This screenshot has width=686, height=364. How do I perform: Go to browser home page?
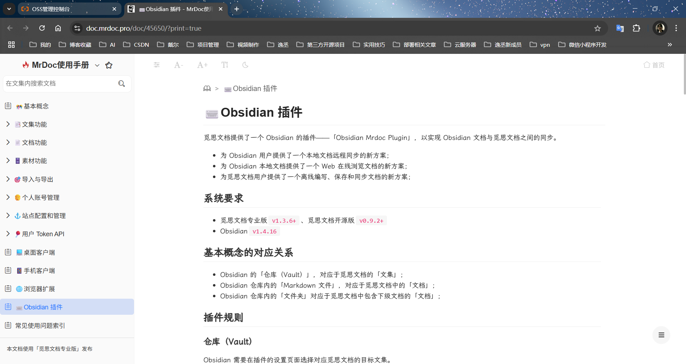(x=58, y=28)
